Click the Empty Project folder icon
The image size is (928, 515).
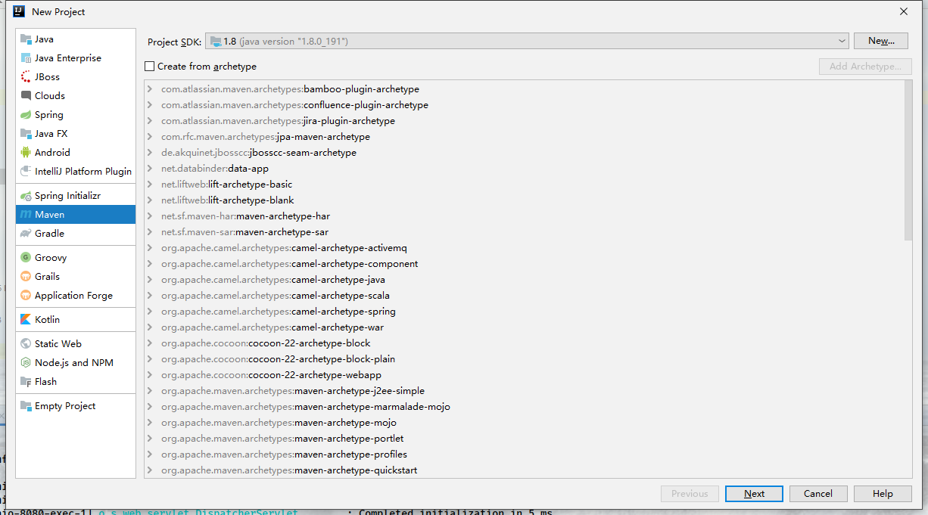pos(26,406)
